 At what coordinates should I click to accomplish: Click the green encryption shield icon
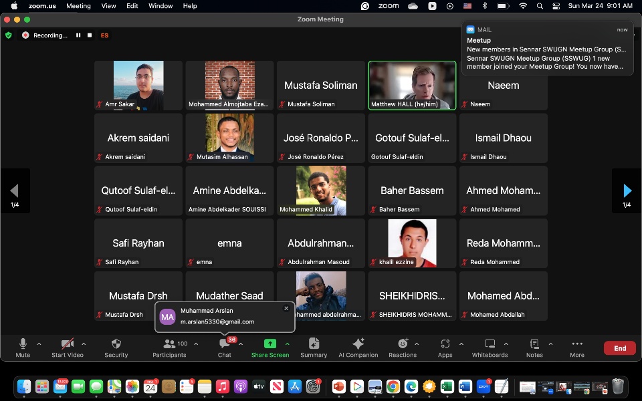(9, 35)
